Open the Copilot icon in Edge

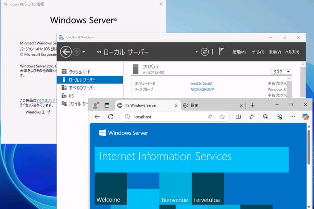point(306,116)
